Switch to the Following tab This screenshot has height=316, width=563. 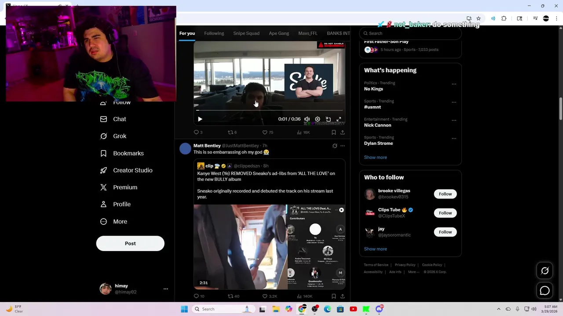click(x=214, y=33)
